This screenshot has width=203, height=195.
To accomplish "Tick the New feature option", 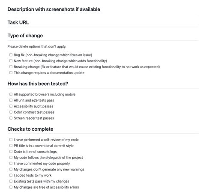I will click(11, 61).
